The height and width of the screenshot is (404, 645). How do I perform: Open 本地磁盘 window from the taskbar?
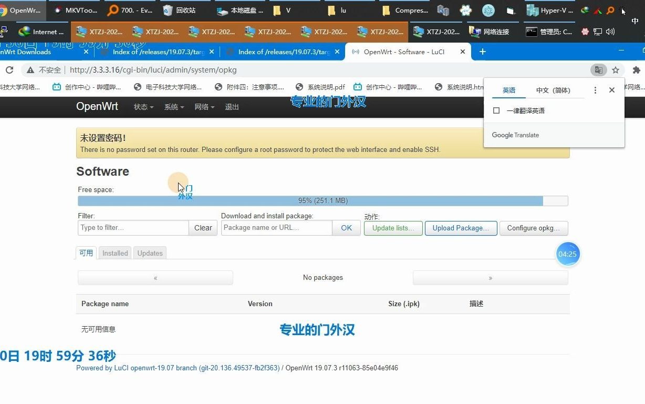pyautogui.click(x=241, y=10)
